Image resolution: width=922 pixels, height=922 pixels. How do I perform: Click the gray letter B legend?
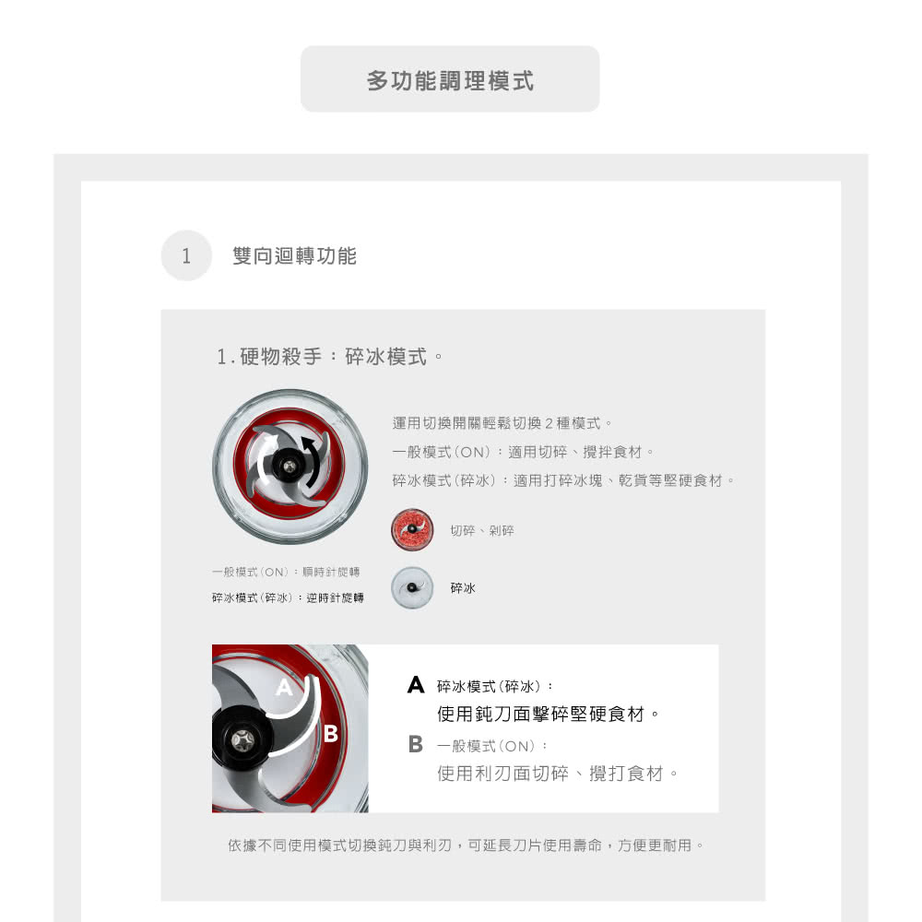coord(416,744)
